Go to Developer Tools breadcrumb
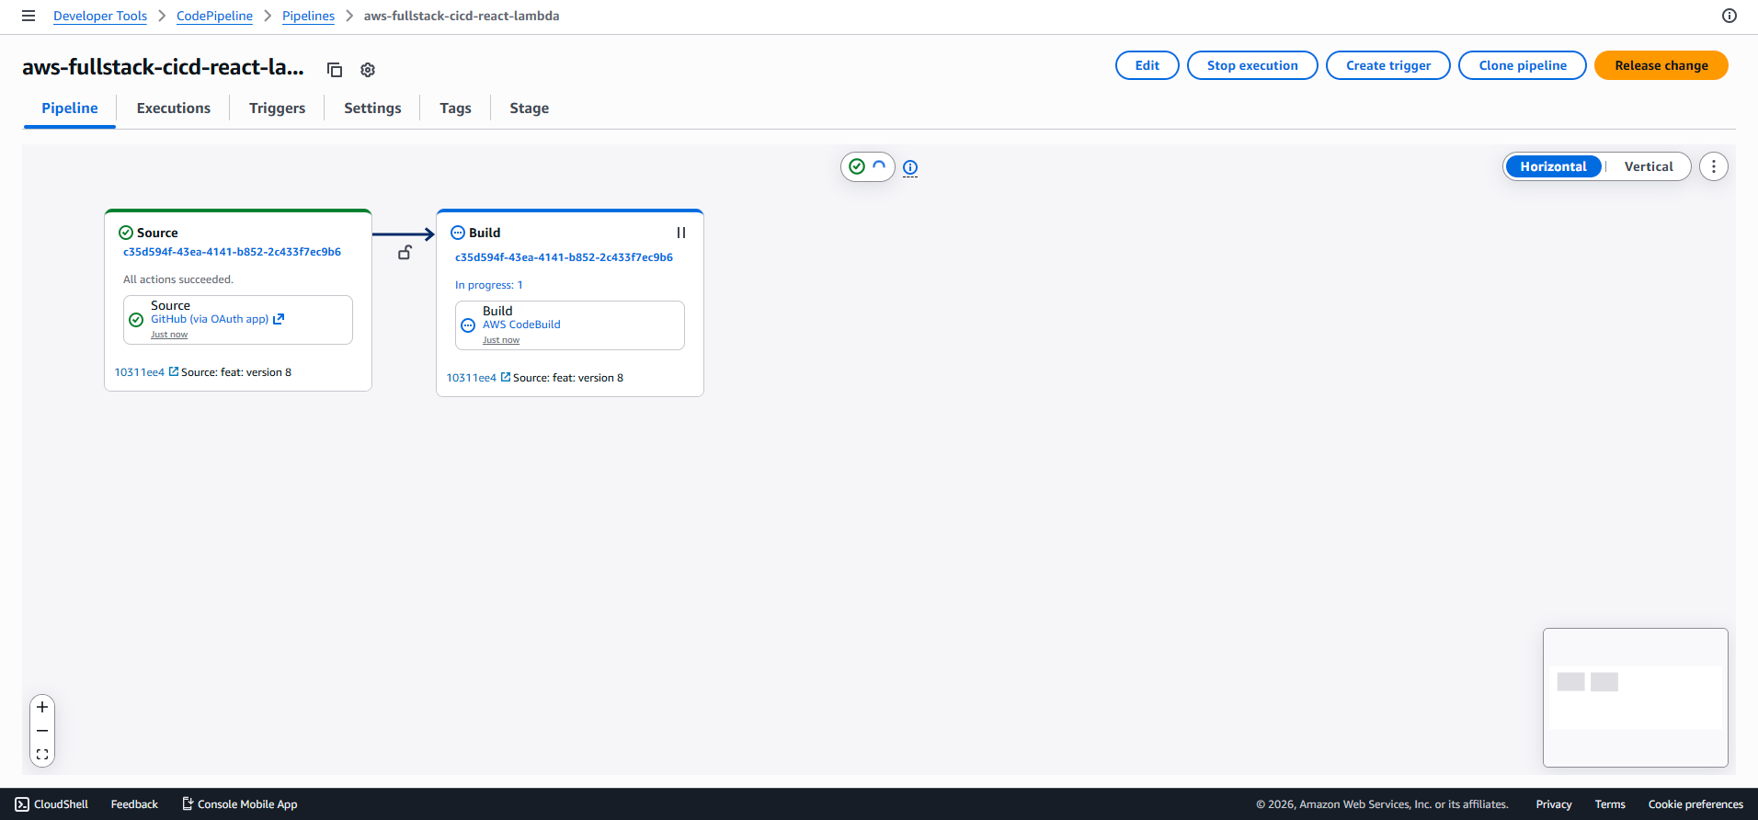The height and width of the screenshot is (820, 1758). (100, 16)
